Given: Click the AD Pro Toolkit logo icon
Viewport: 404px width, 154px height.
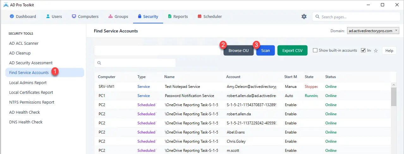Looking at the screenshot, I should click(x=6, y=5).
